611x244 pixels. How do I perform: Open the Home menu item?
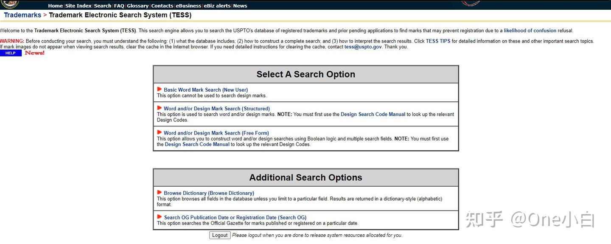(x=55, y=6)
